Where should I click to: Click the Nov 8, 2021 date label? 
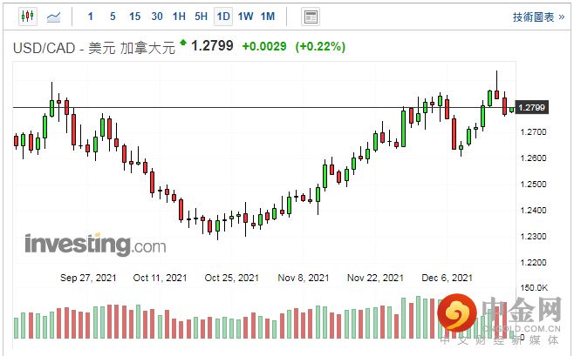click(304, 278)
